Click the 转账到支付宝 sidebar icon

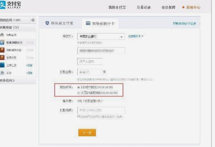(x=2, y=50)
